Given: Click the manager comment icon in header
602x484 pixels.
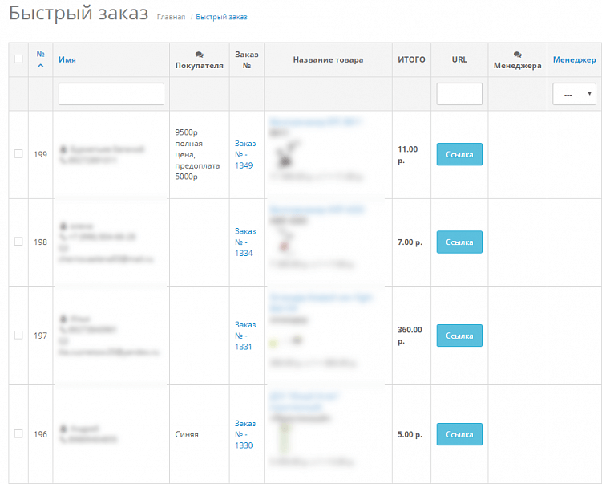Looking at the screenshot, I should point(517,54).
